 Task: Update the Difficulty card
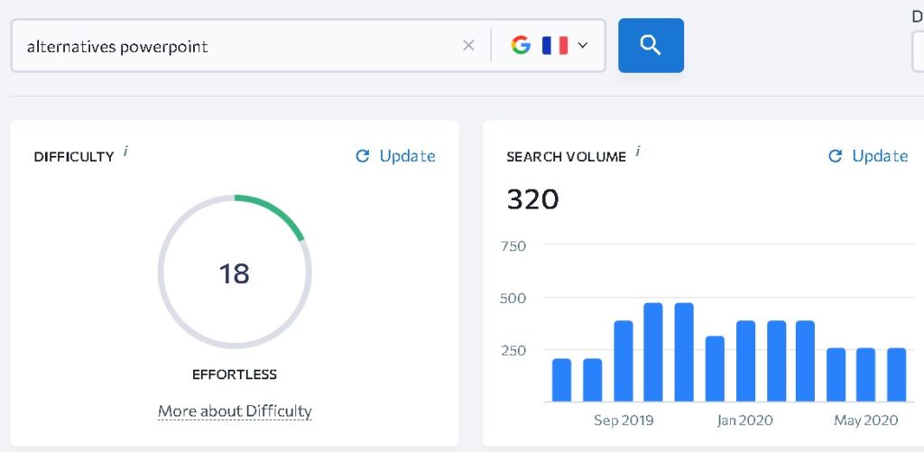395,156
